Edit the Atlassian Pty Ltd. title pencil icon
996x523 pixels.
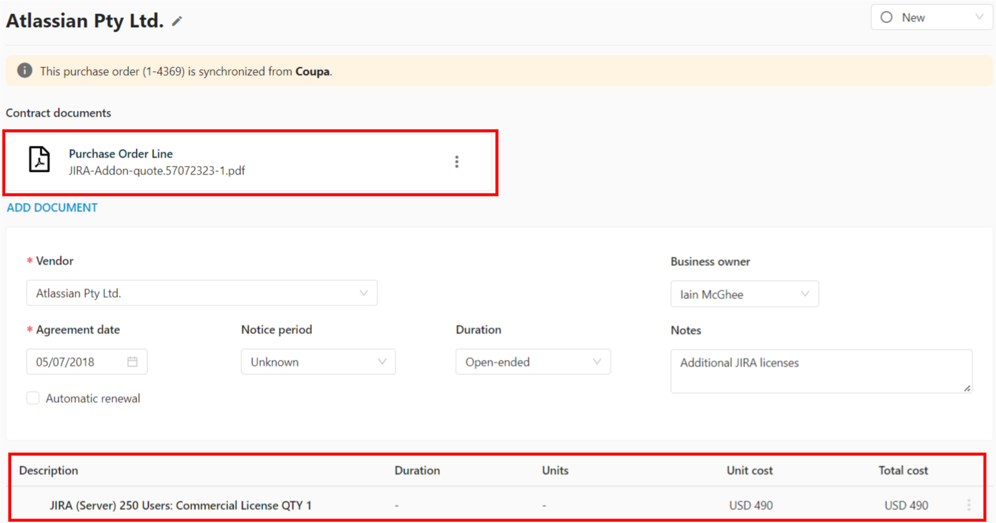pos(177,21)
